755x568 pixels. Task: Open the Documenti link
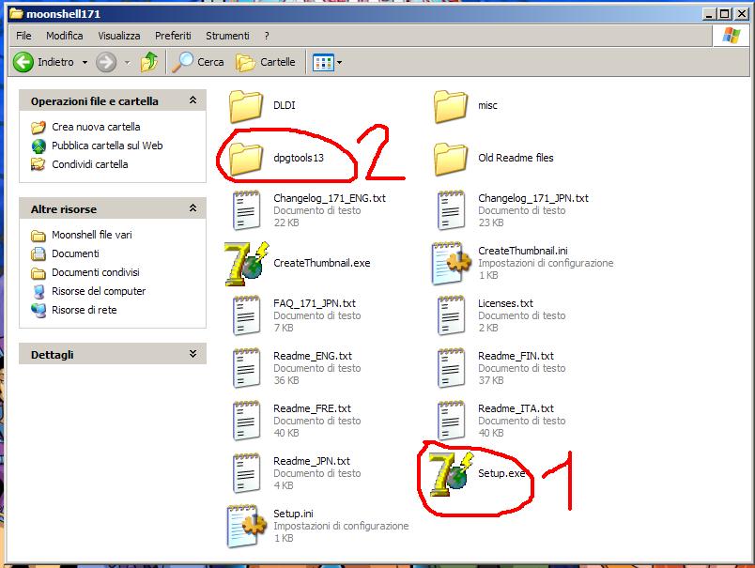(76, 253)
